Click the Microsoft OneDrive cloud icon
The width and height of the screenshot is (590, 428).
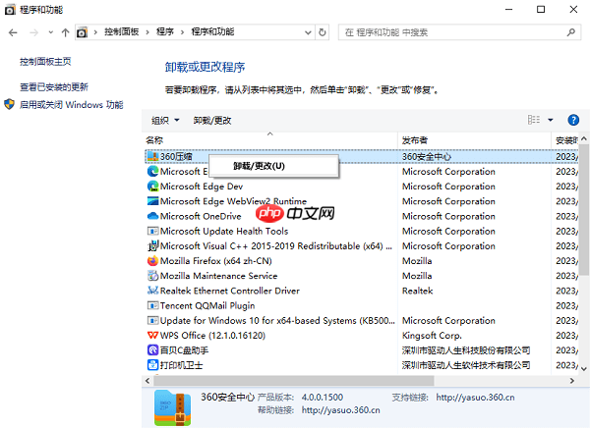152,216
